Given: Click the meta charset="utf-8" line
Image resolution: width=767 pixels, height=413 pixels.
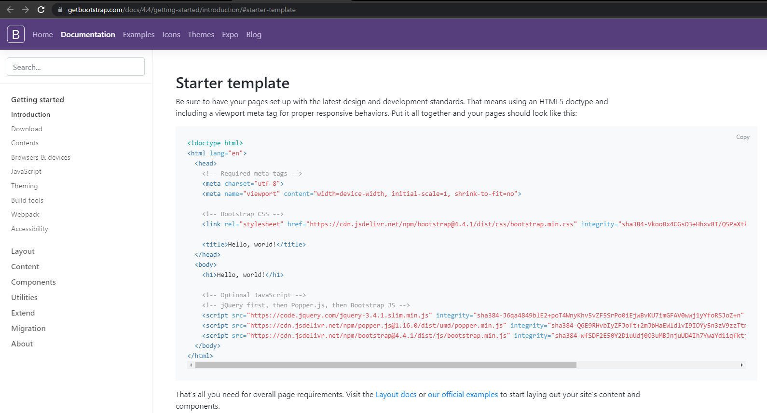Looking at the screenshot, I should tap(243, 184).
